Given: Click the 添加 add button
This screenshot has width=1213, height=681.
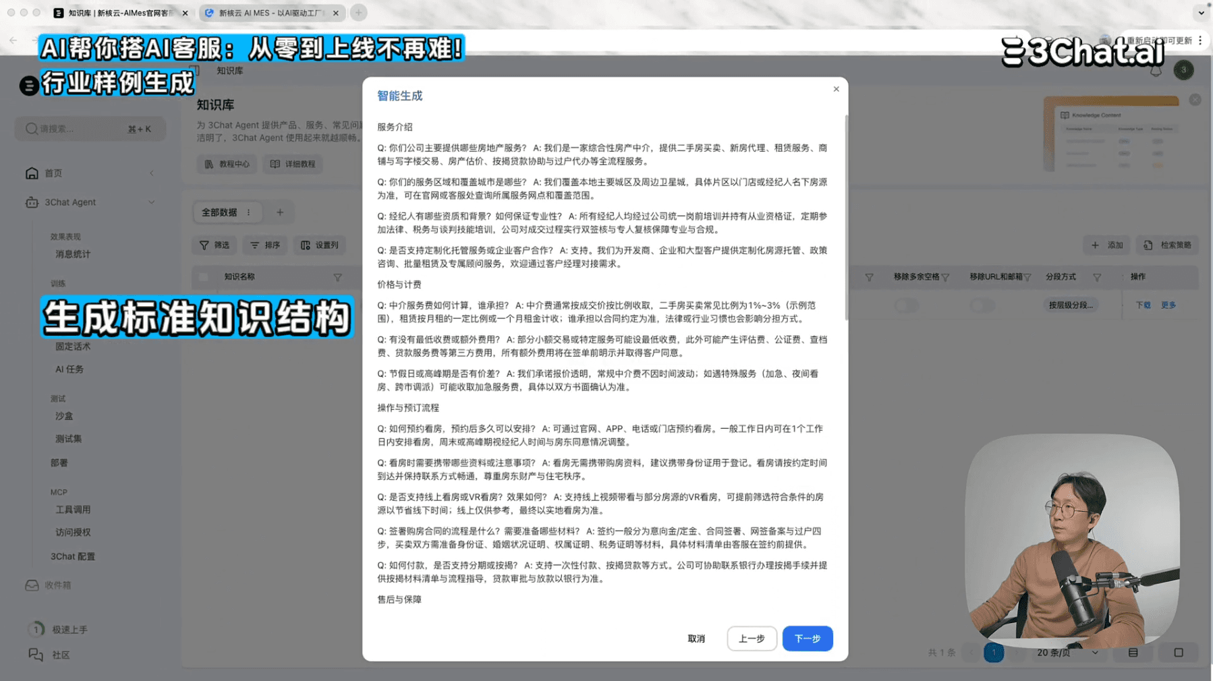Looking at the screenshot, I should [x=1107, y=245].
